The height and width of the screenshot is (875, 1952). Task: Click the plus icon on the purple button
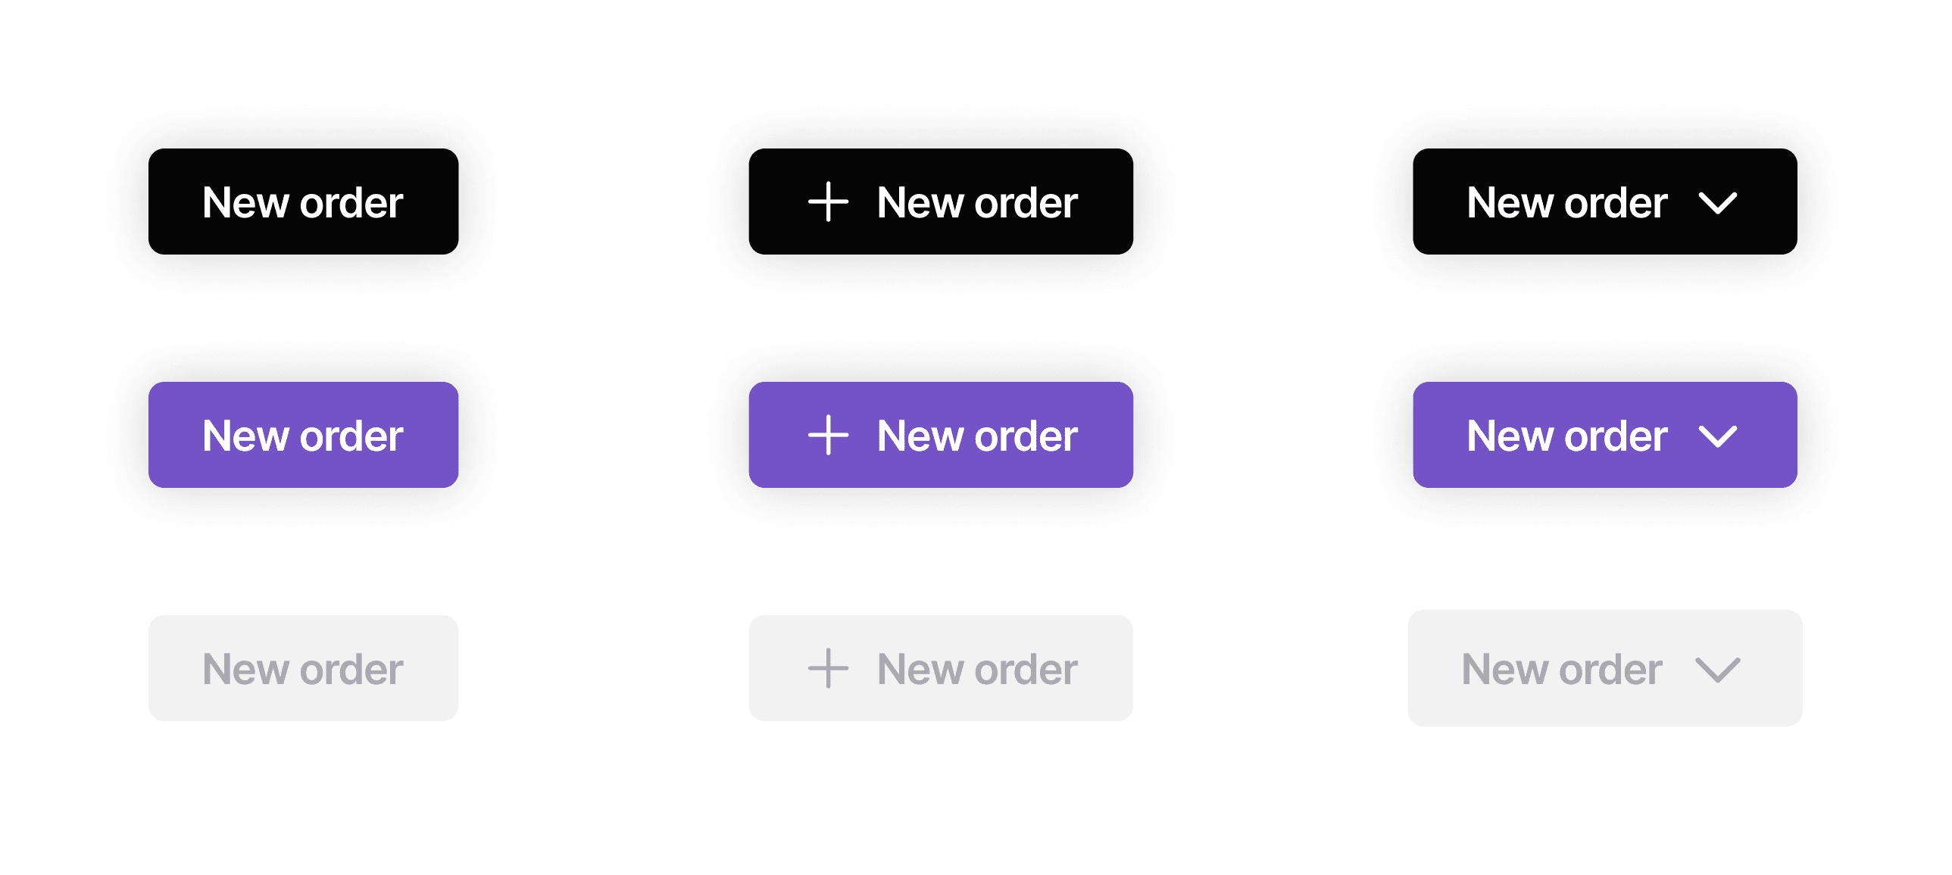(827, 436)
